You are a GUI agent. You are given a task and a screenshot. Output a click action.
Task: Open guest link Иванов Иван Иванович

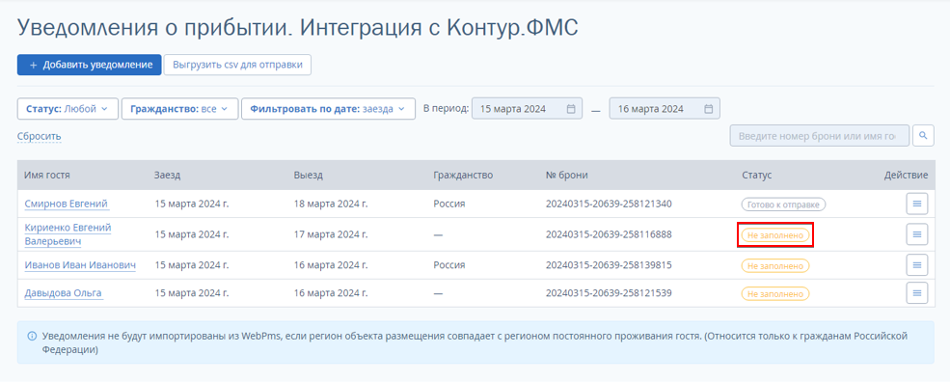[80, 265]
